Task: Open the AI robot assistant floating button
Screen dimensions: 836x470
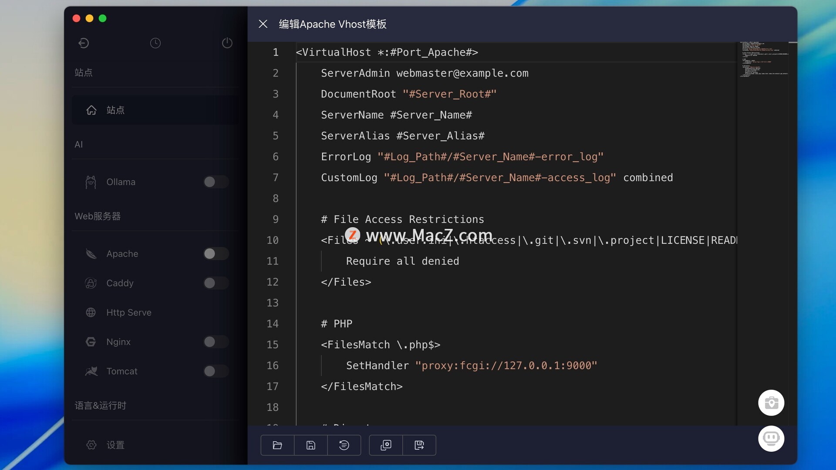Action: tap(771, 439)
